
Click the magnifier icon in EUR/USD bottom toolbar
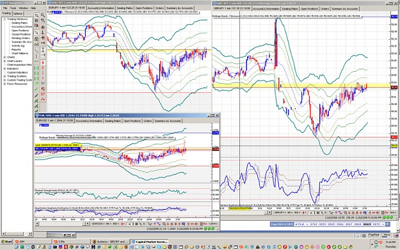click(164, 224)
